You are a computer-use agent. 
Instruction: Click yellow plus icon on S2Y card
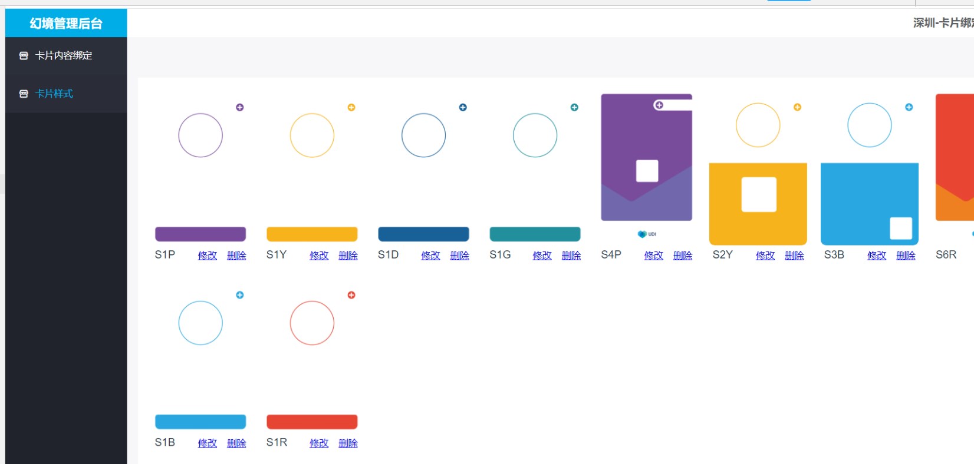[797, 107]
